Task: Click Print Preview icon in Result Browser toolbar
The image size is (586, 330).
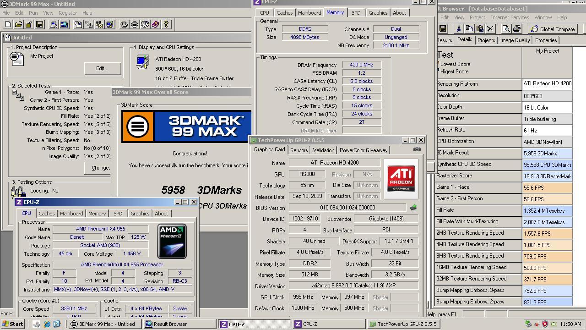Action: (x=506, y=29)
